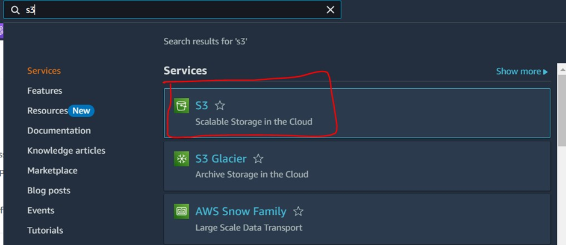566x245 pixels.
Task: Open Marketplace search results
Action: point(52,171)
